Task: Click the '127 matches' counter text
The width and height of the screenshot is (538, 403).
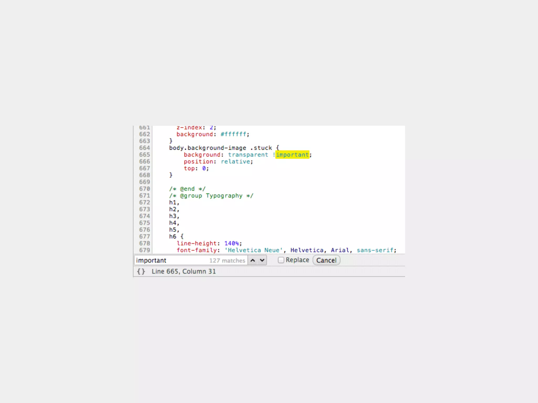Action: click(227, 261)
